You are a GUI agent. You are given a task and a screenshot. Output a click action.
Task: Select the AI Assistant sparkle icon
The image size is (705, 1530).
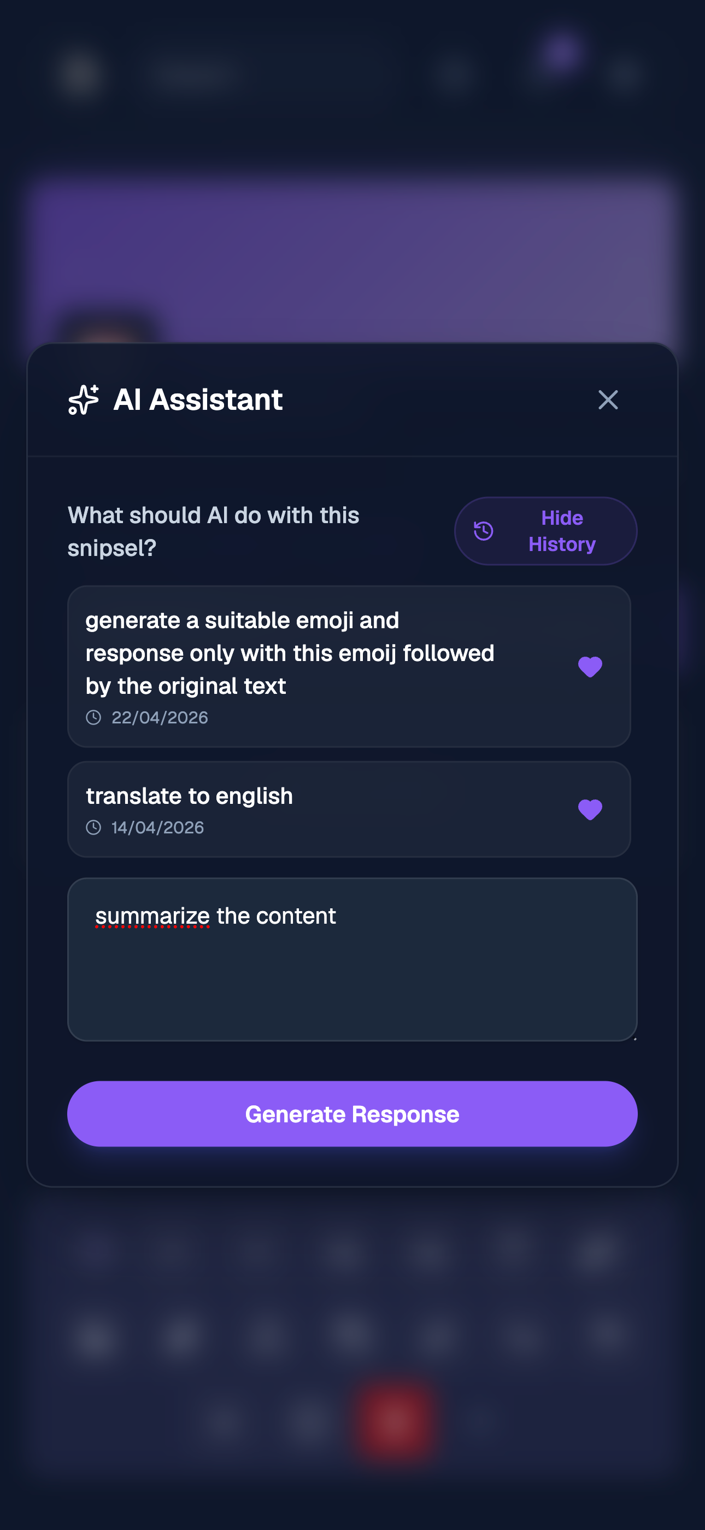(83, 399)
